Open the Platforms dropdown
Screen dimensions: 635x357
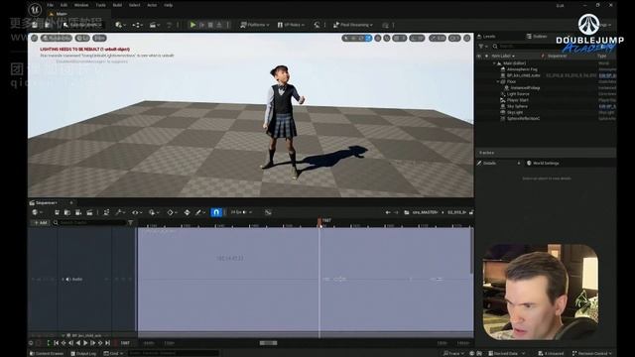pos(254,25)
